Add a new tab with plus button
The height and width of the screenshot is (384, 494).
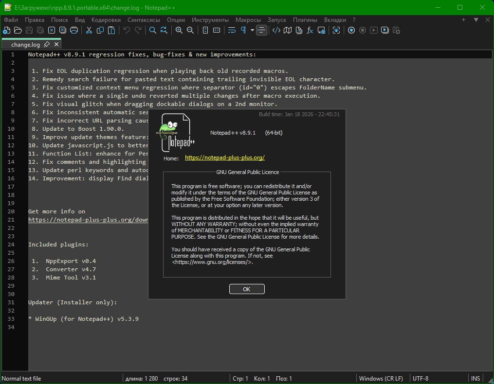pos(463,19)
